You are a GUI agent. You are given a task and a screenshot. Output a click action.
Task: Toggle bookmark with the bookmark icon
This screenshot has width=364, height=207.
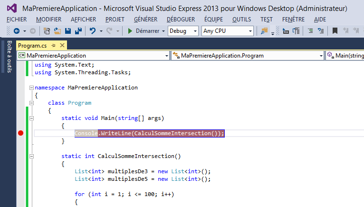pos(335,31)
